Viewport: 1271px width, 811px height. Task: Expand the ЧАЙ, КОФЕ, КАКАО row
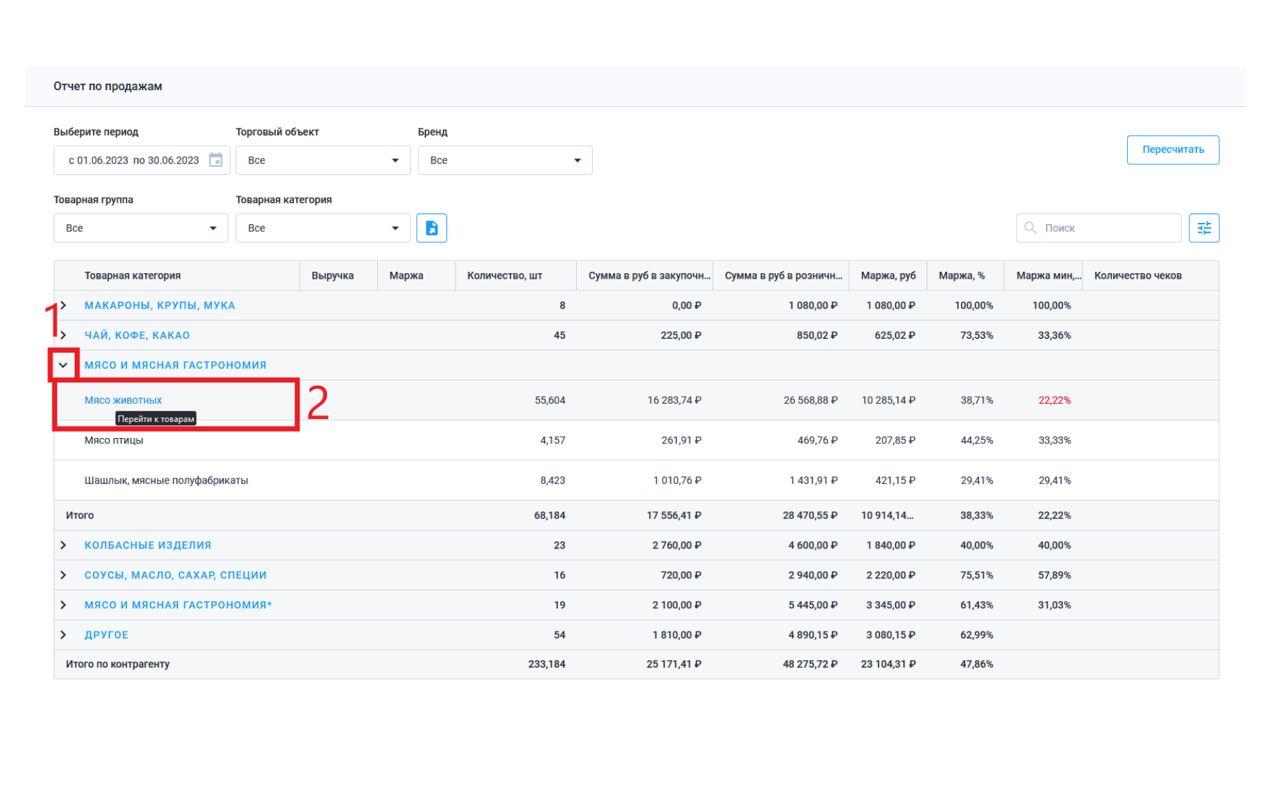[x=64, y=335]
